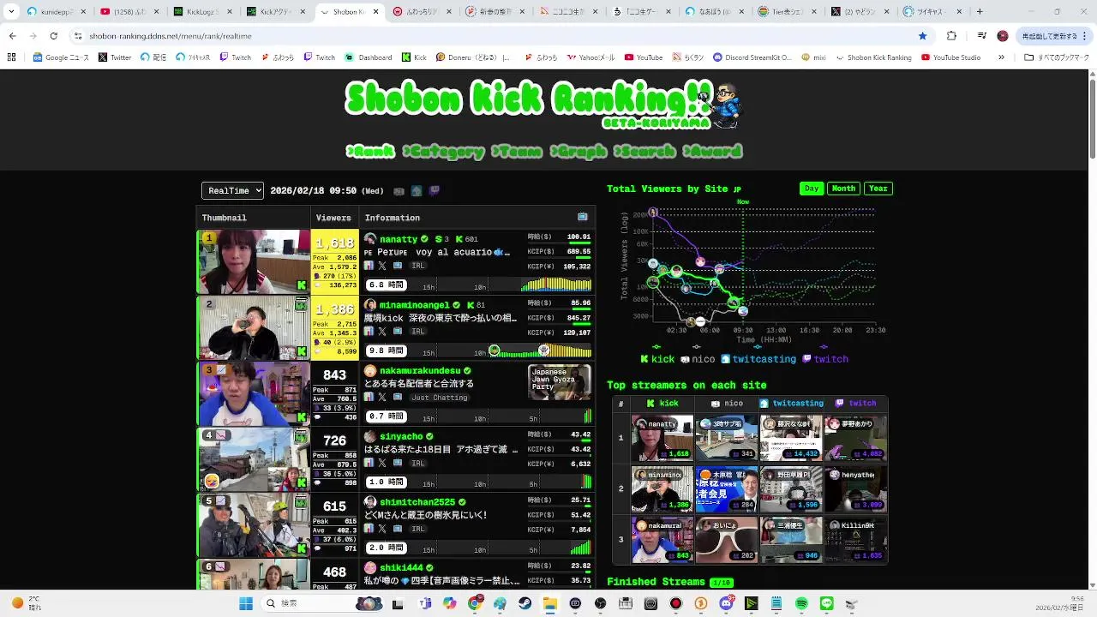The image size is (1097, 617).
Task: Open minaminoangel's stats chart icon
Action: click(x=369, y=332)
